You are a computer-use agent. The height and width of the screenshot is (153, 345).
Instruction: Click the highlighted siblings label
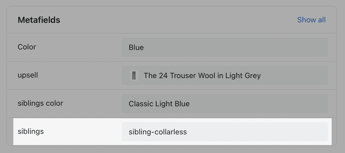[31, 131]
